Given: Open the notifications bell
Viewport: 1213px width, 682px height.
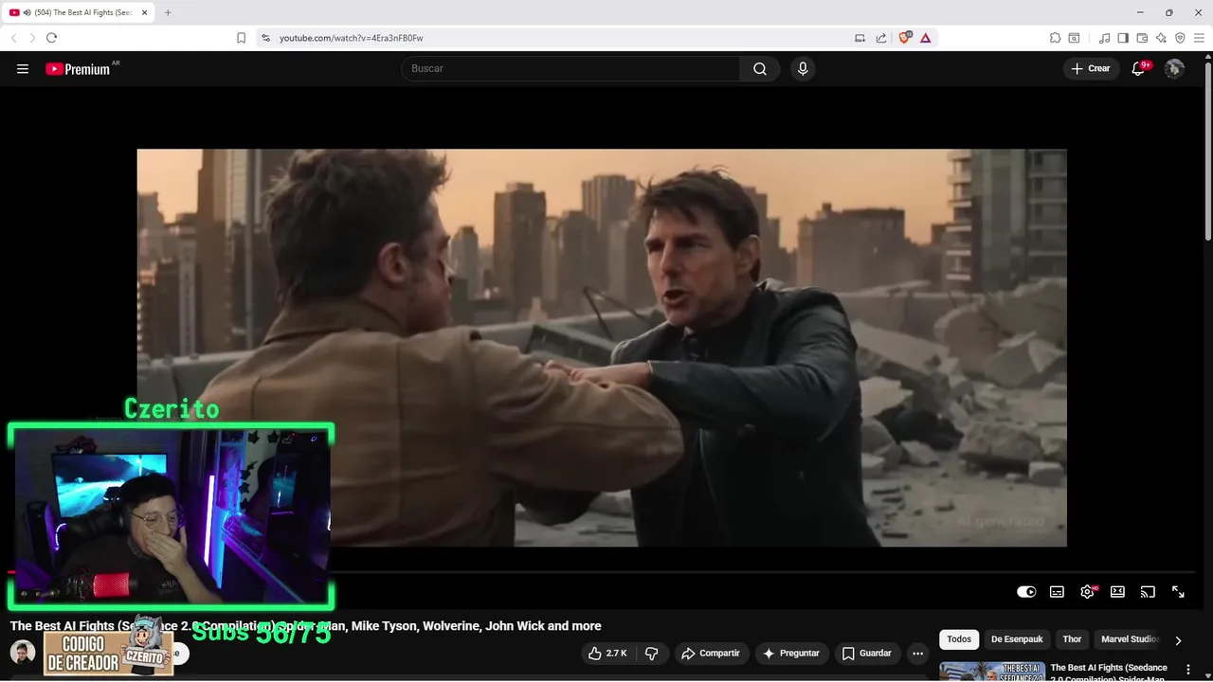Looking at the screenshot, I should (1139, 68).
